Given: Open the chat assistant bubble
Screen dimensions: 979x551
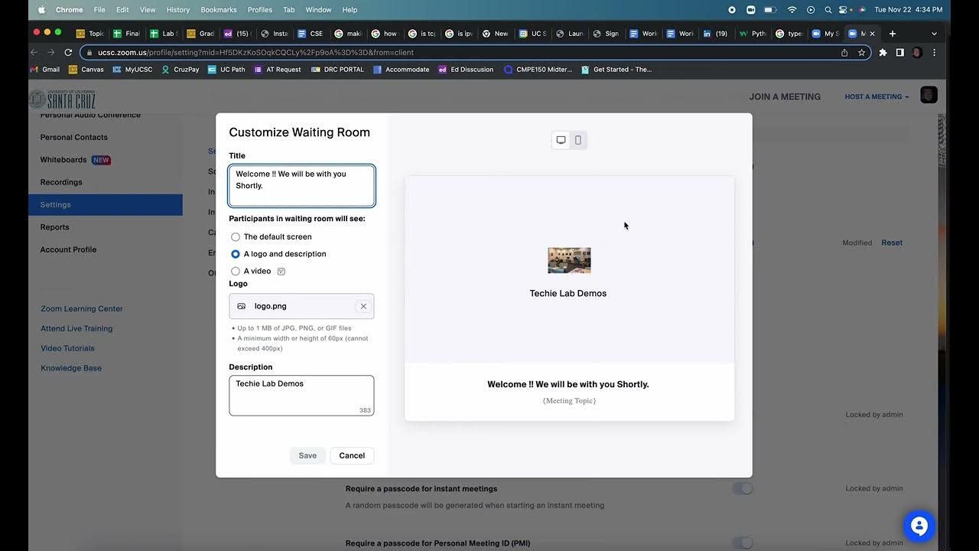Looking at the screenshot, I should tap(919, 526).
